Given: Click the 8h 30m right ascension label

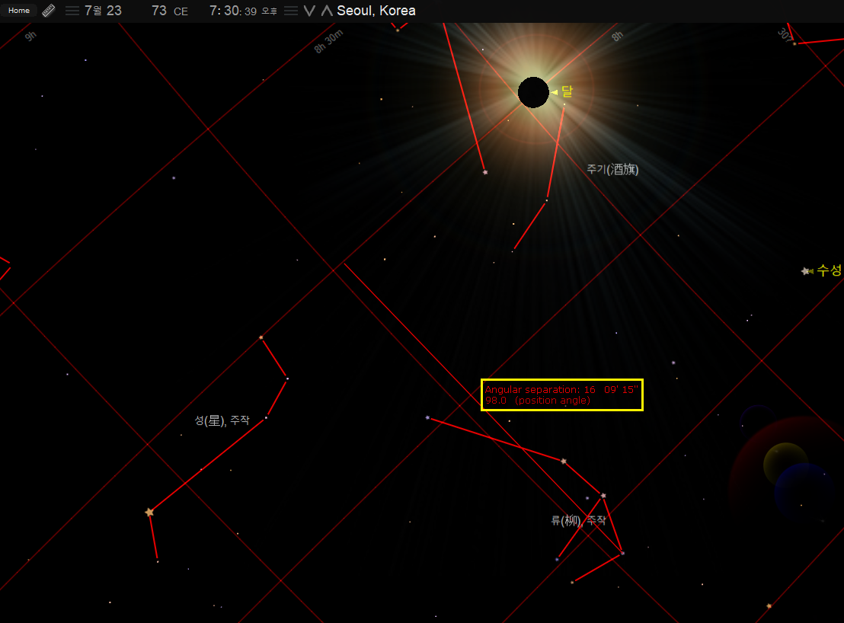Looking at the screenshot, I should coord(328,41).
